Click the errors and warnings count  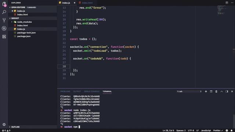6,131
